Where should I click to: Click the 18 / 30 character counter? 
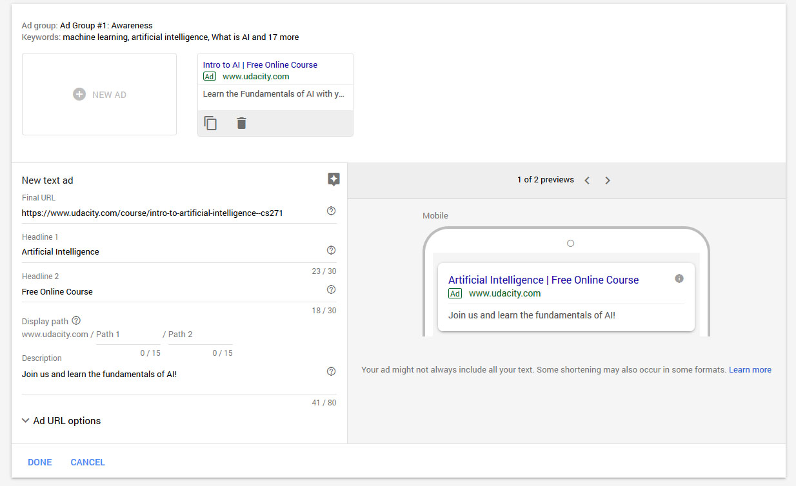(x=324, y=311)
